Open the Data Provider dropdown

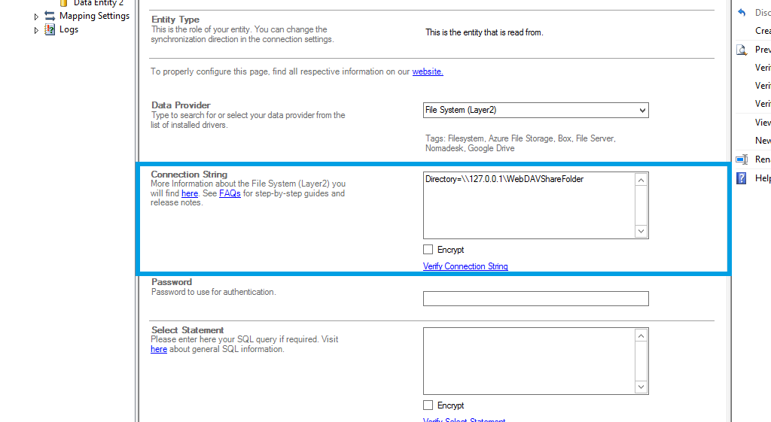click(641, 111)
